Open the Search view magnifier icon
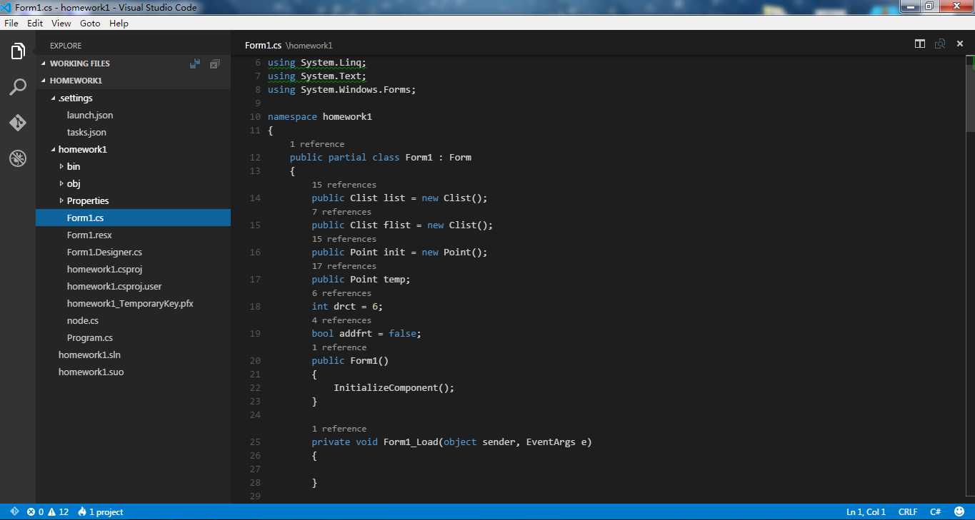Image resolution: width=975 pixels, height=520 pixels. 18,87
